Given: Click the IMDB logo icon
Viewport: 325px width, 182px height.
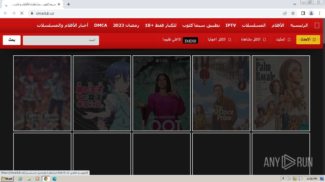Looking at the screenshot, I should point(190,41).
